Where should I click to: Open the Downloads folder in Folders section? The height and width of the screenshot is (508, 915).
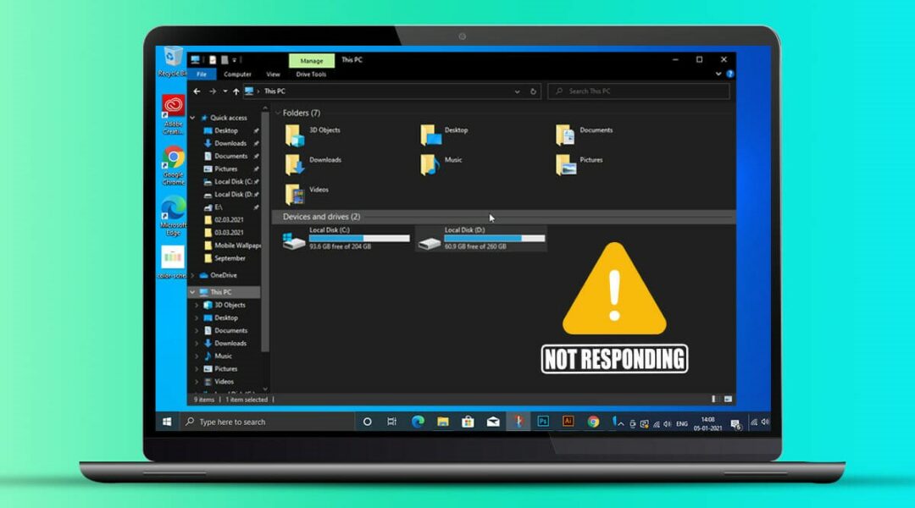(x=295, y=165)
